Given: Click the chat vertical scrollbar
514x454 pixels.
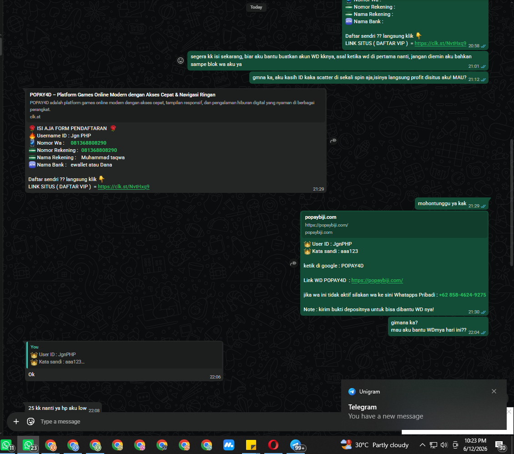Looking at the screenshot, I should [x=512, y=202].
